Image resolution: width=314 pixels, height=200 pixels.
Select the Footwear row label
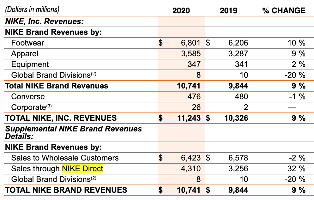[27, 43]
